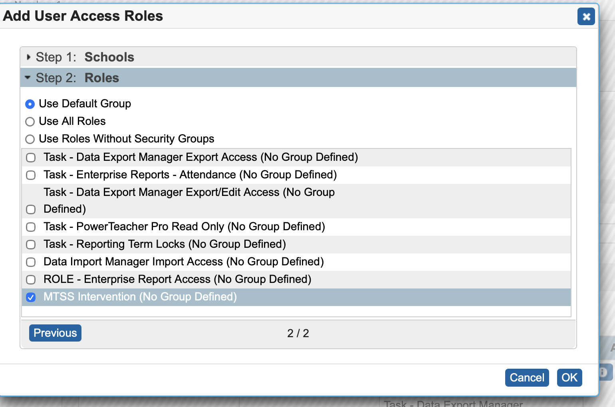Check Task - Enterprise Reports - Attendance
This screenshot has height=407, width=615.
(31, 175)
